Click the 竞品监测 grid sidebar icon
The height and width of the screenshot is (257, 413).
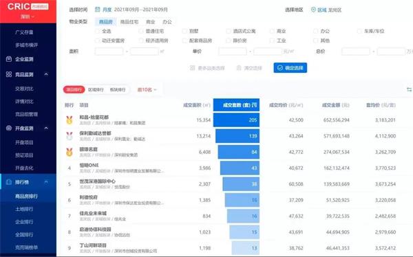[x=9, y=74]
